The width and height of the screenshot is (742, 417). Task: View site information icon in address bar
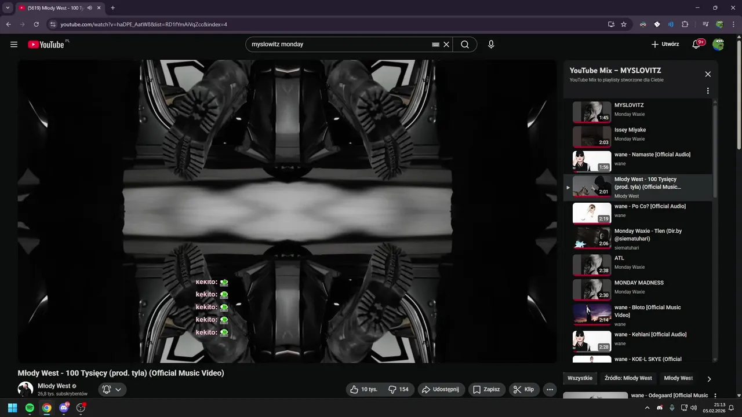(53, 24)
